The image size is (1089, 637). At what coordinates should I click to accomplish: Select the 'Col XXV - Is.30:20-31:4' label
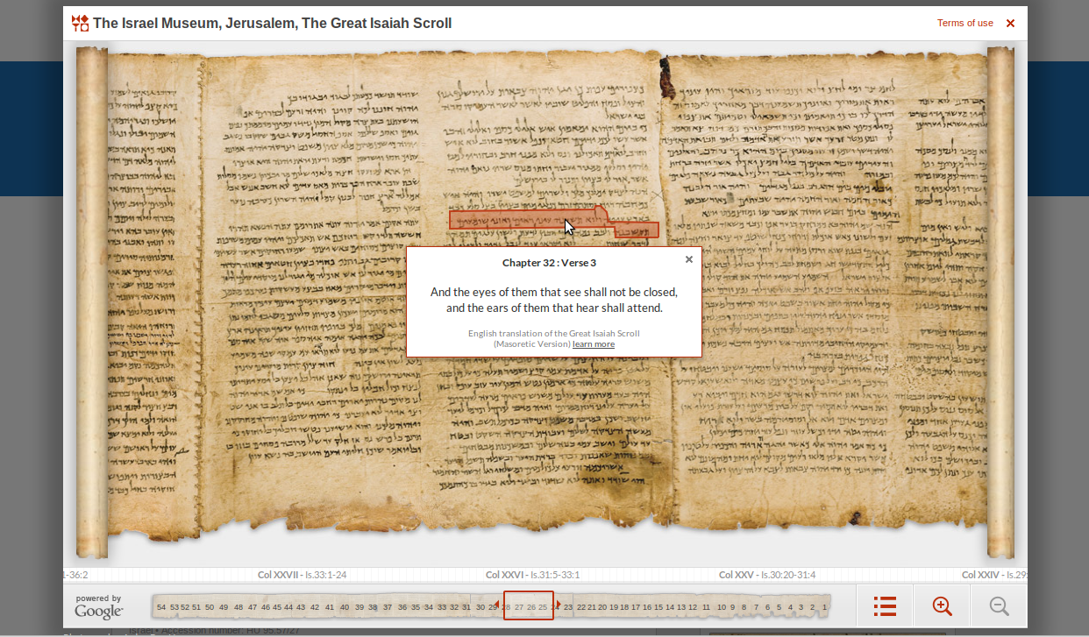pos(767,575)
